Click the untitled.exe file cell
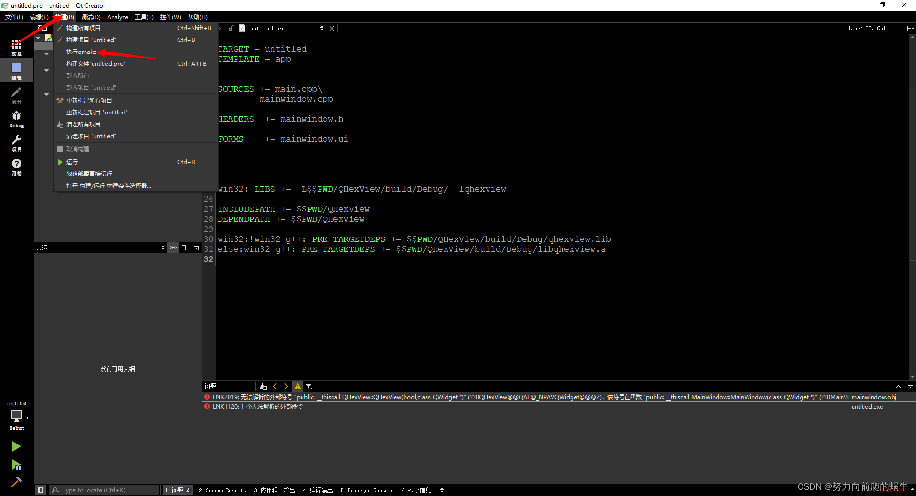 point(867,406)
